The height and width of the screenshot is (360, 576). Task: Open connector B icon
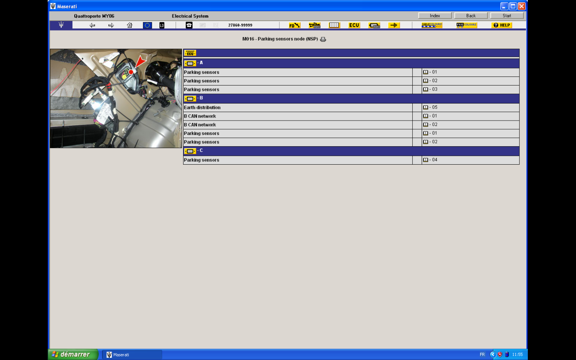(x=190, y=98)
